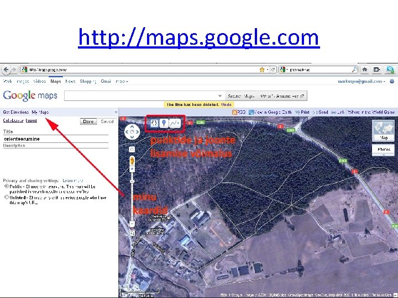Click the Done button
The width and height of the screenshot is (398, 298).
pos(88,121)
